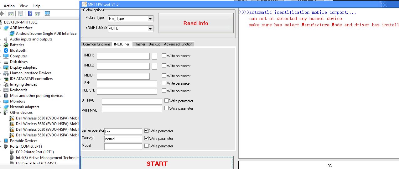Open the Properties toolbar icon in Device Manager
This screenshot has height=169, width=399.
[20, 14]
